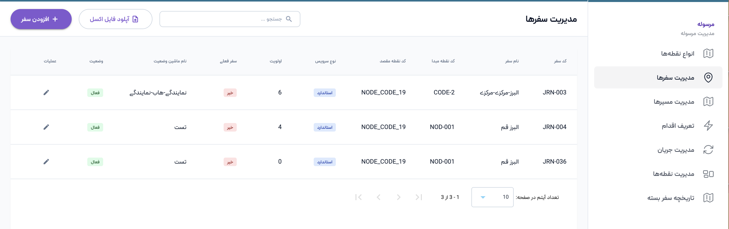Open تاریخچه سفر بسته in the sidebar
729x229 pixels.
click(x=670, y=198)
